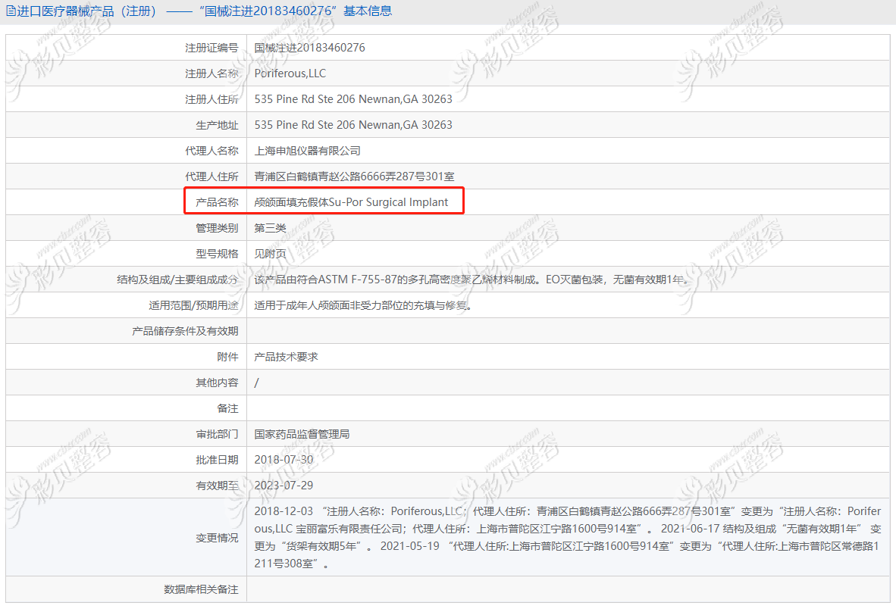Select the 注册人住所 address 535 Pine Rd
896x609 pixels.
[x=353, y=99]
